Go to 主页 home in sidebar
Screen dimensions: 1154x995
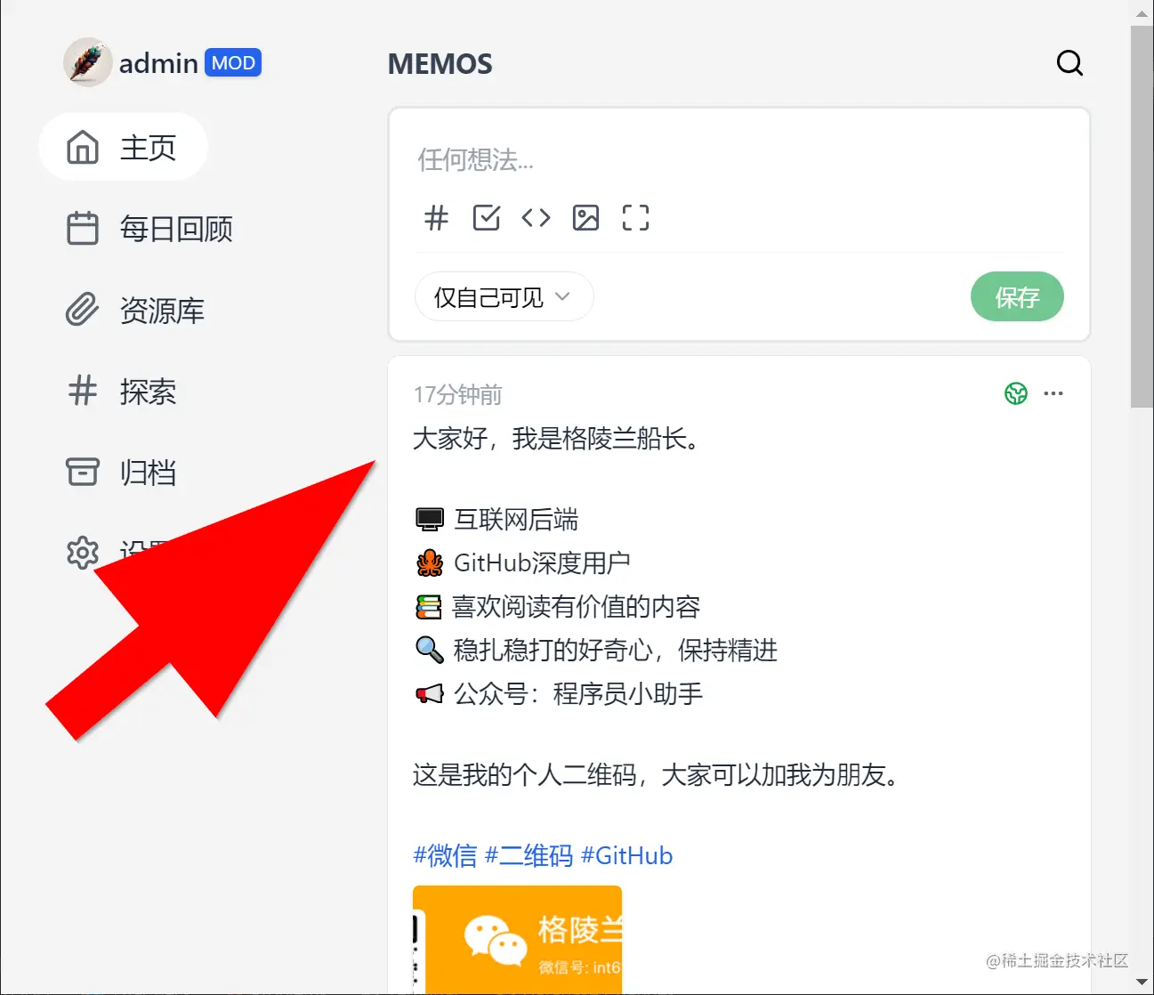coord(123,147)
